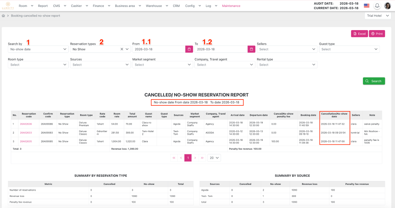Click the notification bell icon

[x=377, y=6]
